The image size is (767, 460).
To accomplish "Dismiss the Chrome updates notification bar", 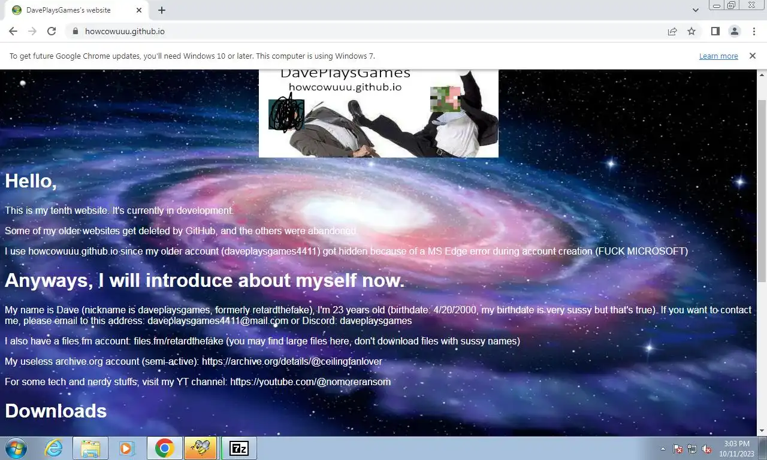I will (753, 56).
